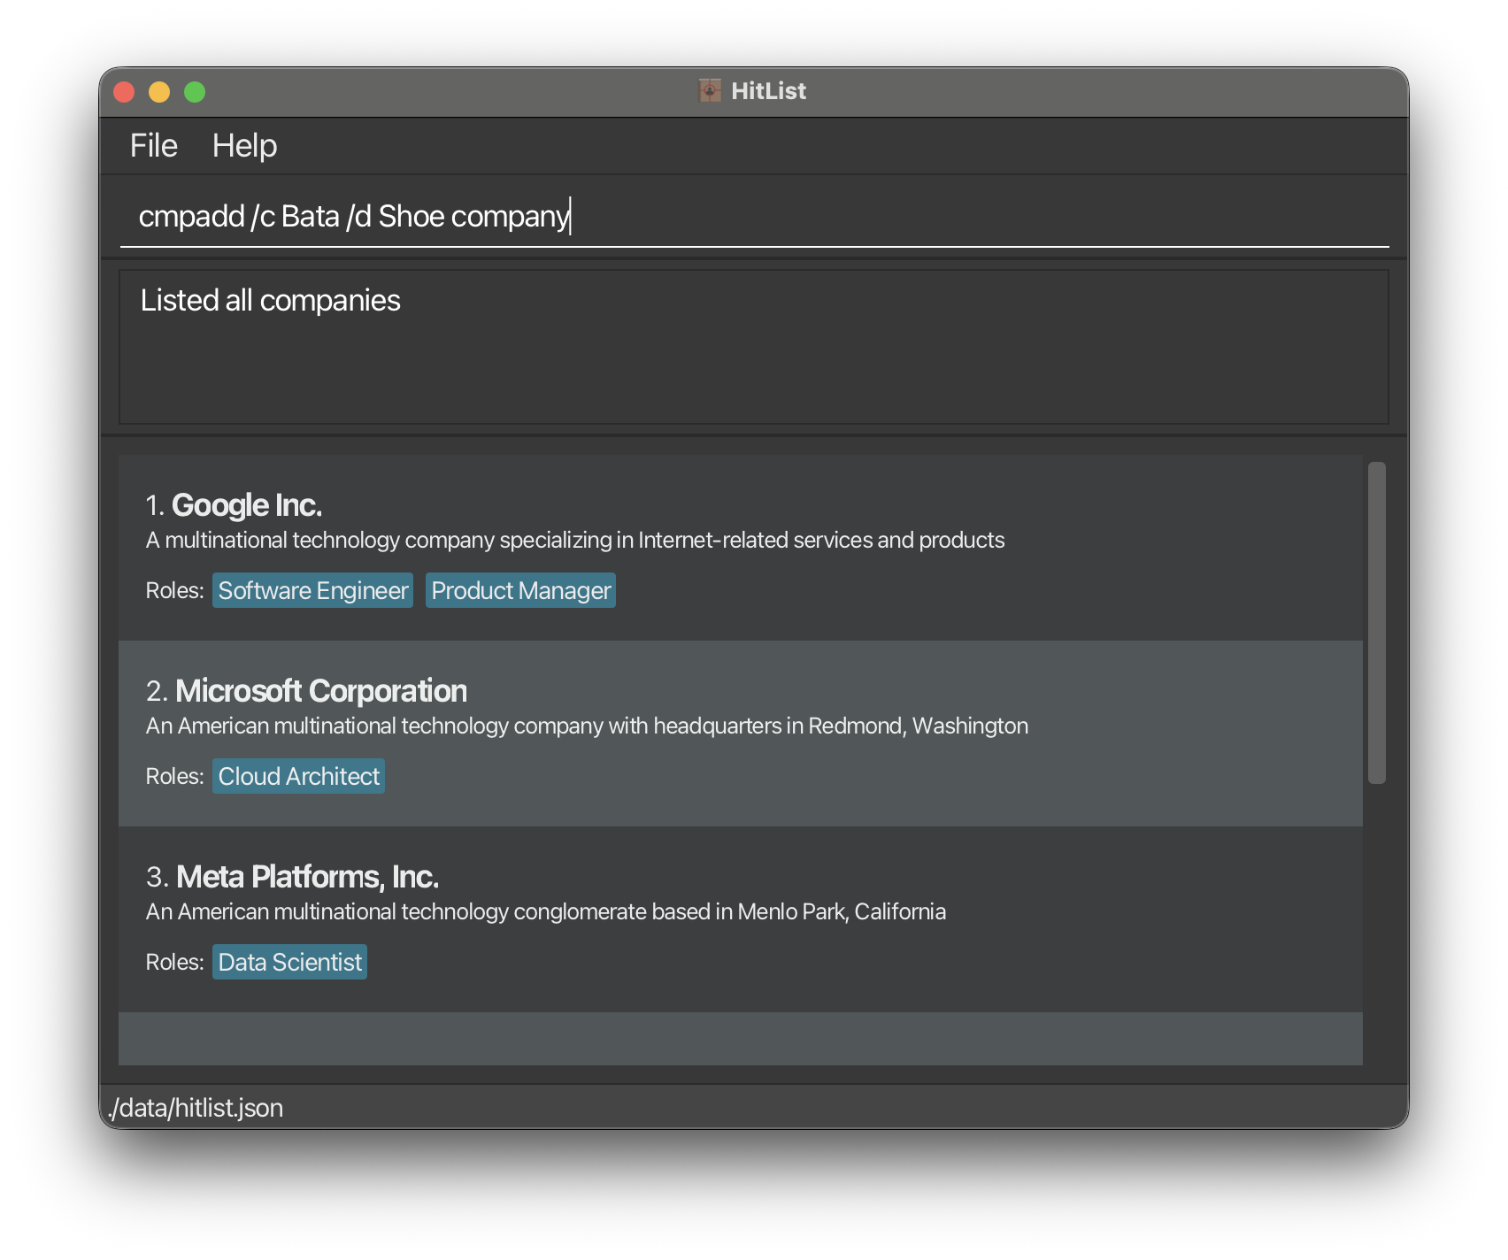1508x1260 pixels.
Task: Click the Cloud Architect role tag
Action: coord(299,777)
